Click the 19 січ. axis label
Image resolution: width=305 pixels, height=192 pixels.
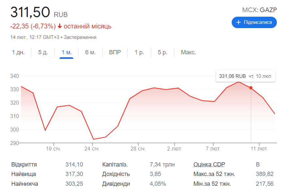tap(53, 149)
